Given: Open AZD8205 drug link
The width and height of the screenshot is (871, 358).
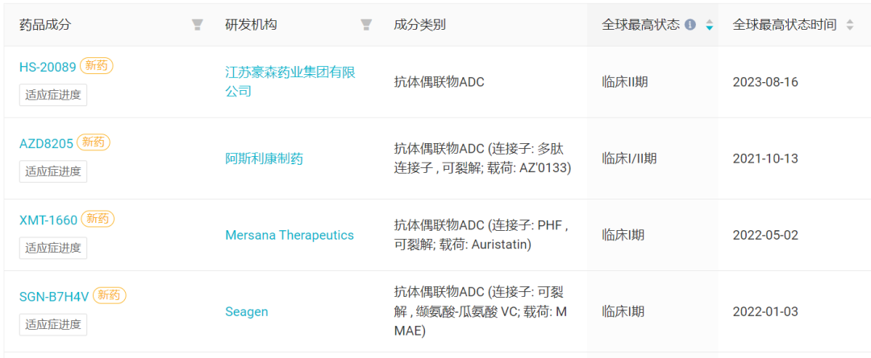Looking at the screenshot, I should click(46, 143).
